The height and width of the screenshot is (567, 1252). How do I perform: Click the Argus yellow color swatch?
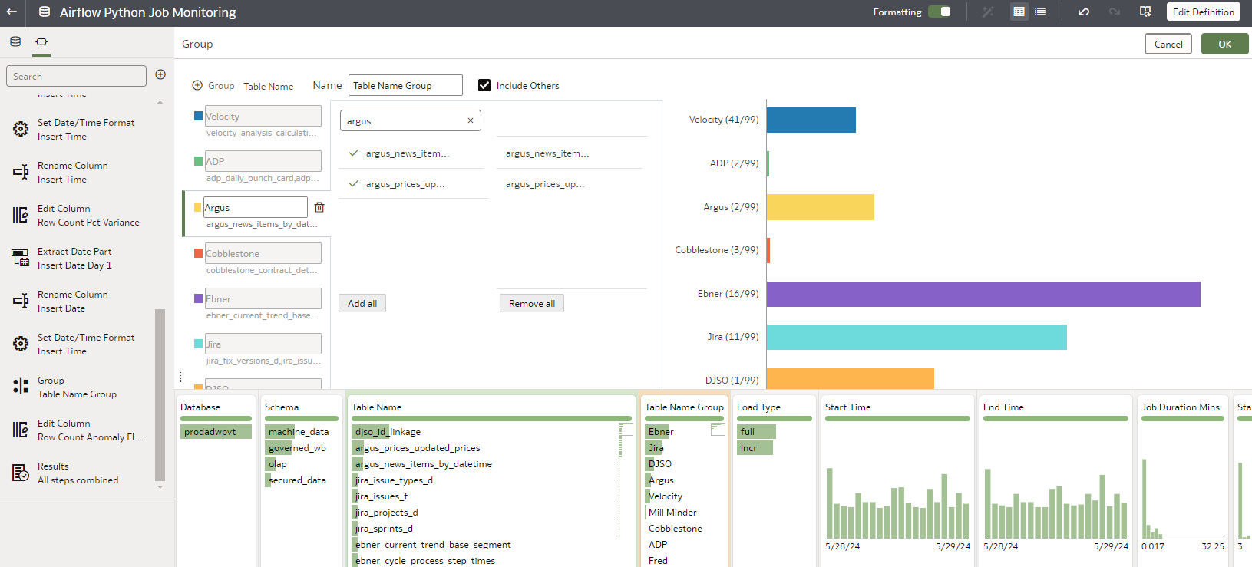click(198, 207)
